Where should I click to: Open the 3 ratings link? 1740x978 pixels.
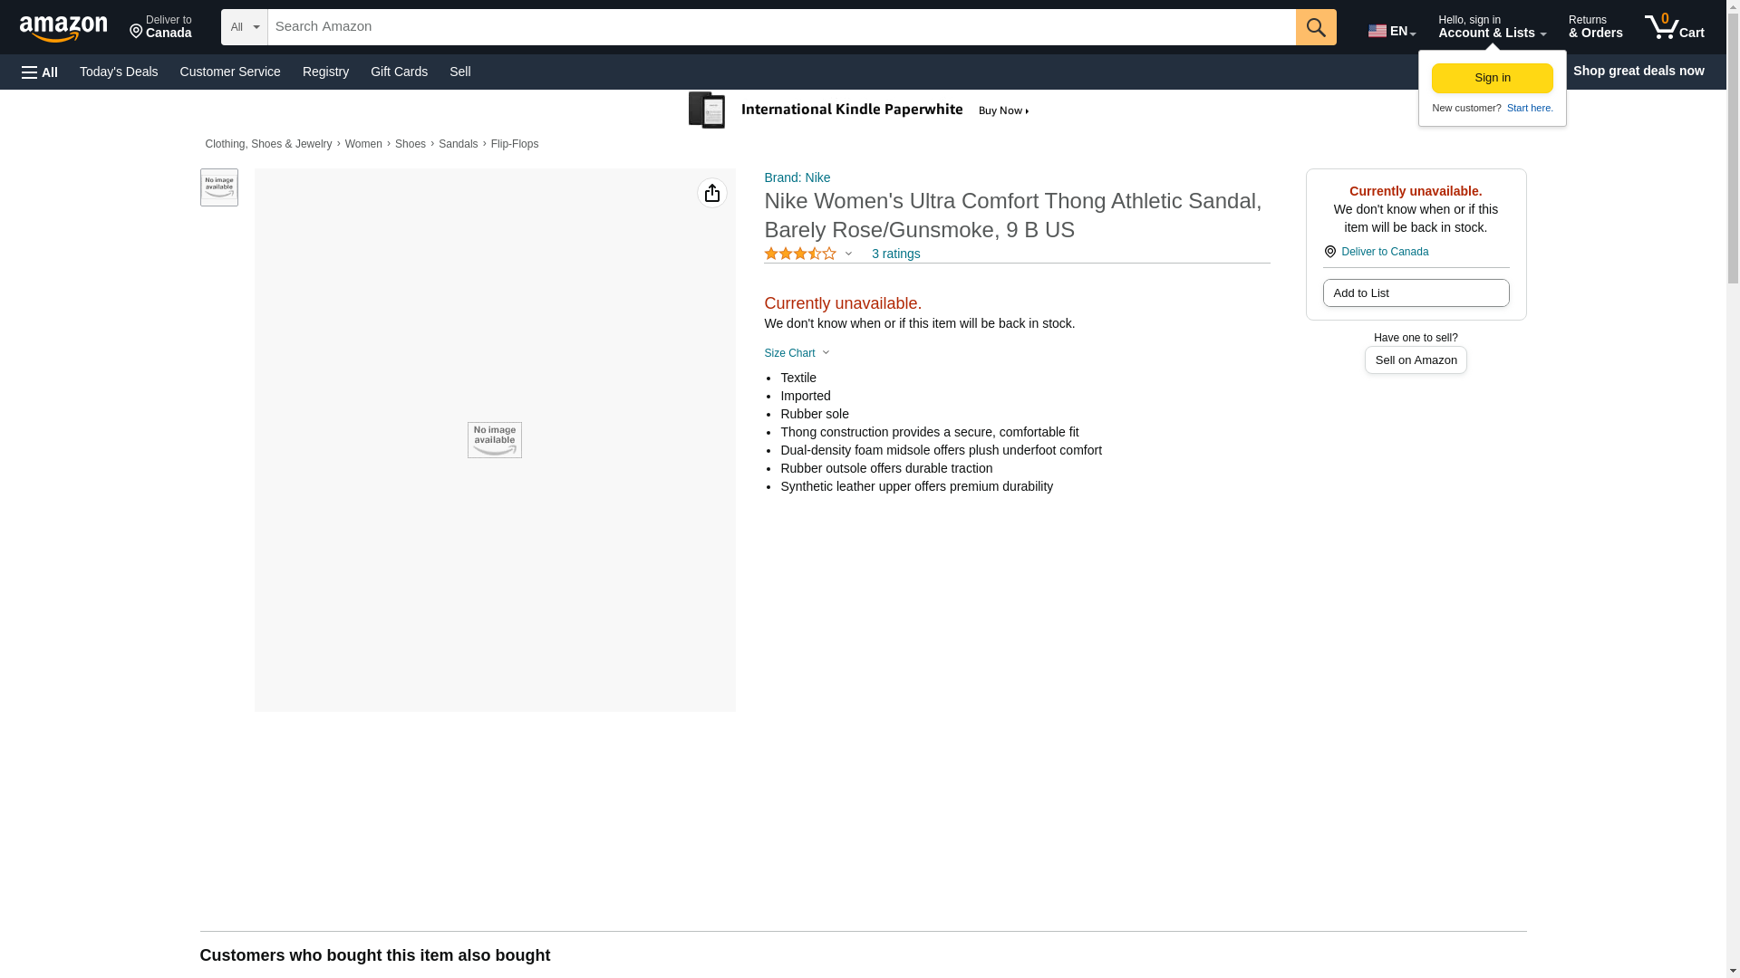click(x=894, y=254)
